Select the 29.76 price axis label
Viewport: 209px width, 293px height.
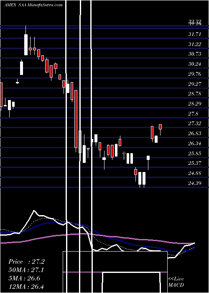pos(195,74)
